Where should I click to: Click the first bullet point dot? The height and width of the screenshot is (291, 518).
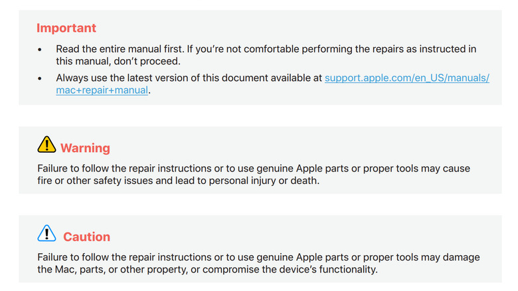click(40, 50)
